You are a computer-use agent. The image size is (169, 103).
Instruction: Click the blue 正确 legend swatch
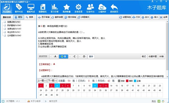coord(135,81)
